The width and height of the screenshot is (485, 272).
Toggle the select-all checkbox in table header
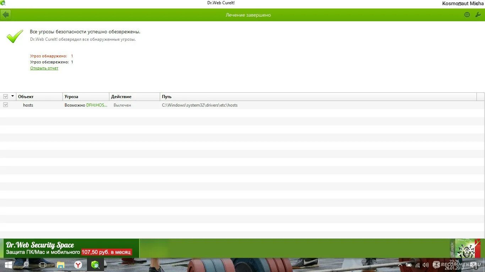click(5, 96)
